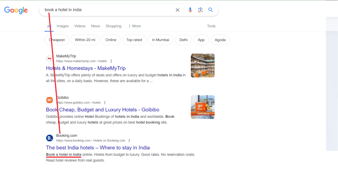Image resolution: width=338 pixels, height=189 pixels.
Task: Click the Goibibo favicon
Action: coord(50,100)
